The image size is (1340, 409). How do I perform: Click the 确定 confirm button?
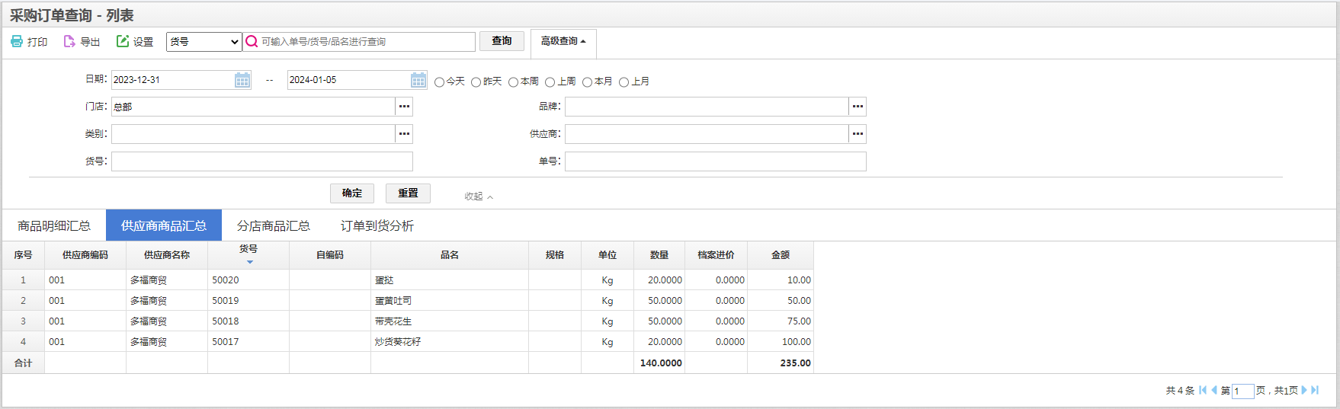(352, 193)
